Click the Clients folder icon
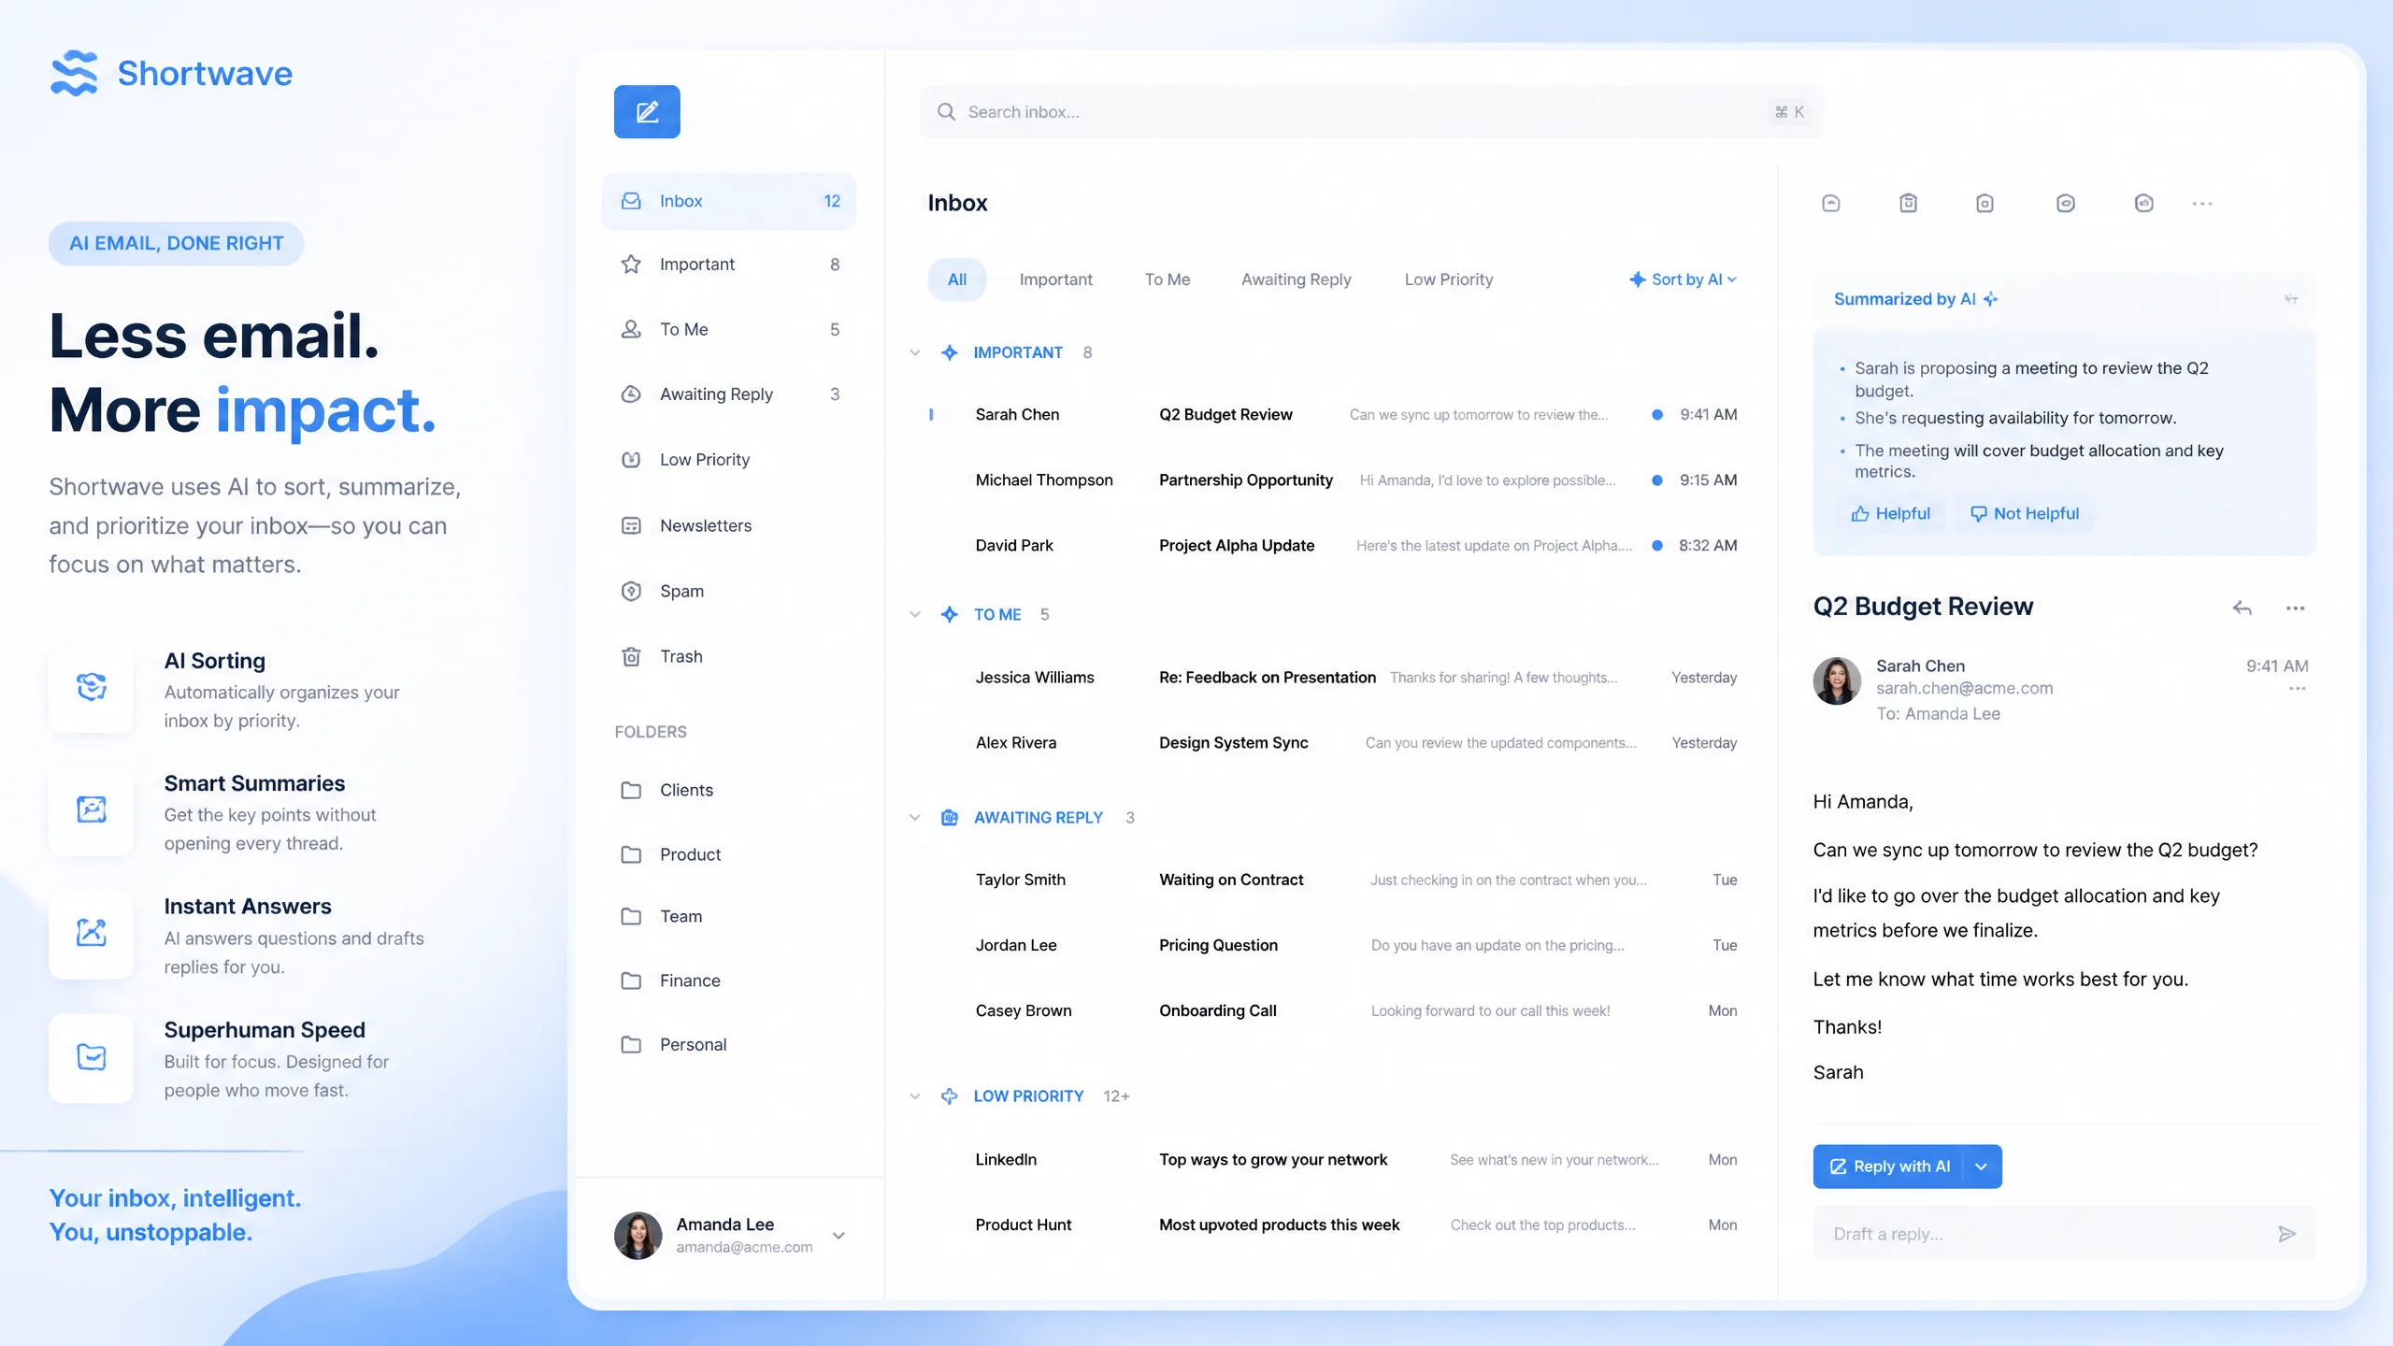 [631, 790]
